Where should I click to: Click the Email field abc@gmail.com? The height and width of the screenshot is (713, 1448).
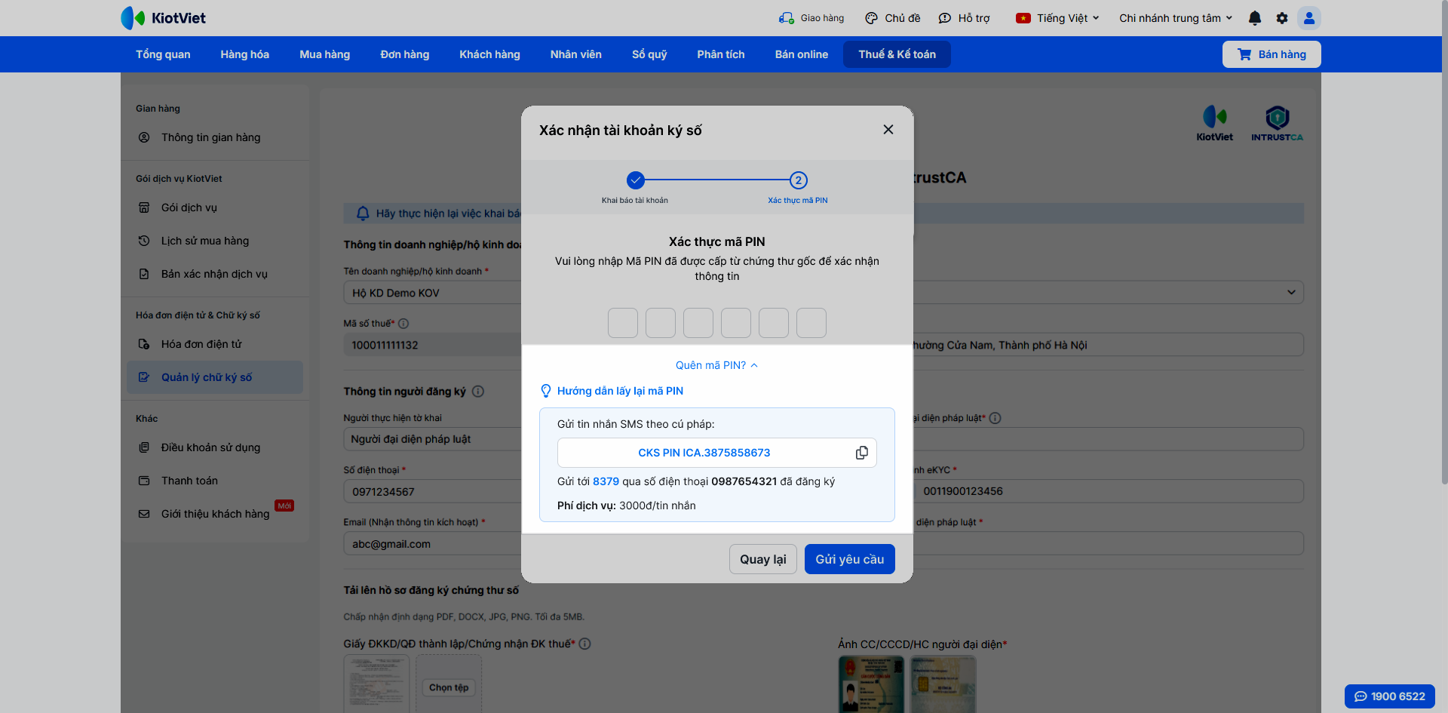[432, 544]
